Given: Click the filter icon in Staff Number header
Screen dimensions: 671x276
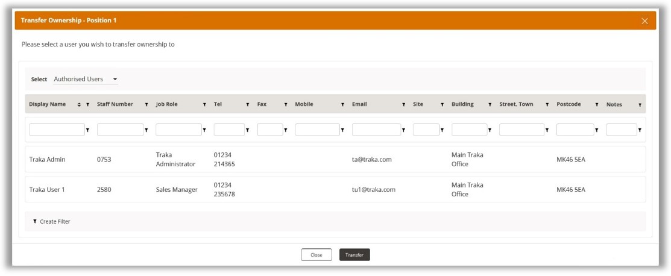Looking at the screenshot, I should (x=146, y=105).
